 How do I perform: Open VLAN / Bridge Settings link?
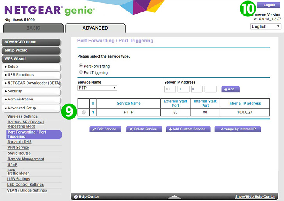click(x=27, y=190)
